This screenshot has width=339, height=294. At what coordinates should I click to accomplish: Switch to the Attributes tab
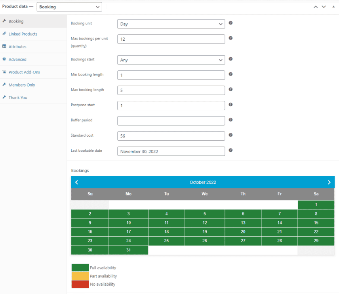pyautogui.click(x=17, y=47)
